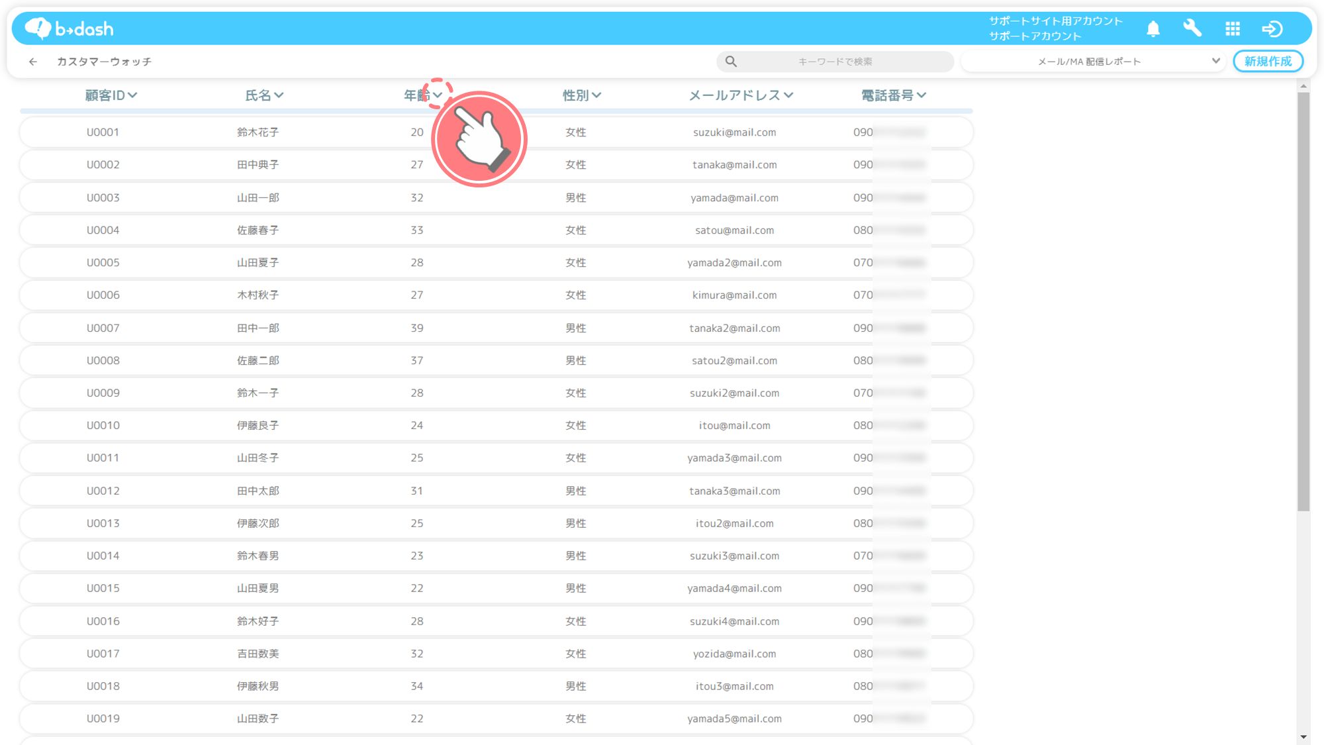Click the vertical scrollbar thumb
The image size is (1324, 745).
pyautogui.click(x=1303, y=301)
